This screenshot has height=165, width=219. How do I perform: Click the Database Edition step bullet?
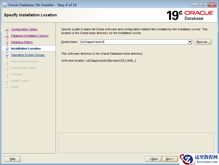[x=7, y=42]
